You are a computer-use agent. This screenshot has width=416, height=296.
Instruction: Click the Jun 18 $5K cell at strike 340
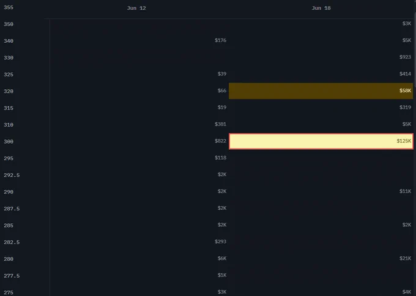[x=407, y=40]
